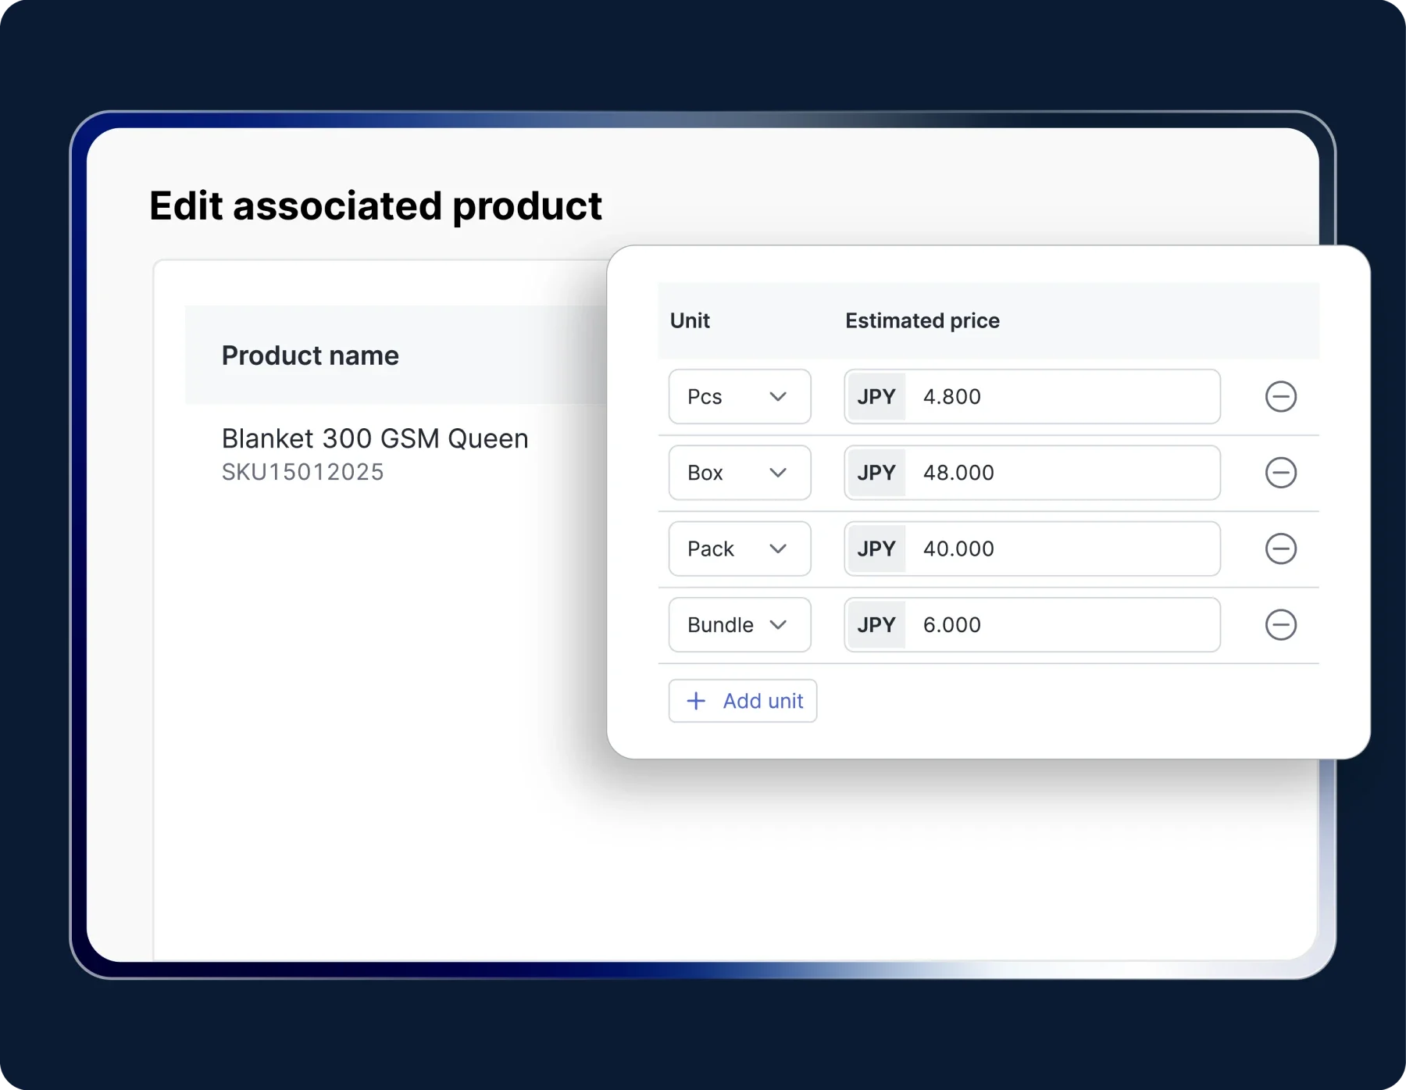1406x1090 pixels.
Task: Click the JPY currency tag in Box row
Action: pos(876,473)
